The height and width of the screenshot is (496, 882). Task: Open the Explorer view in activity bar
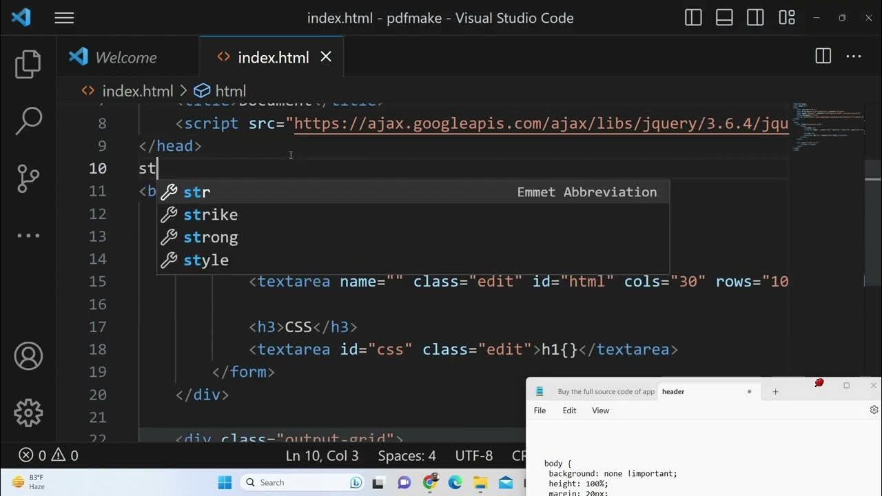28,64
